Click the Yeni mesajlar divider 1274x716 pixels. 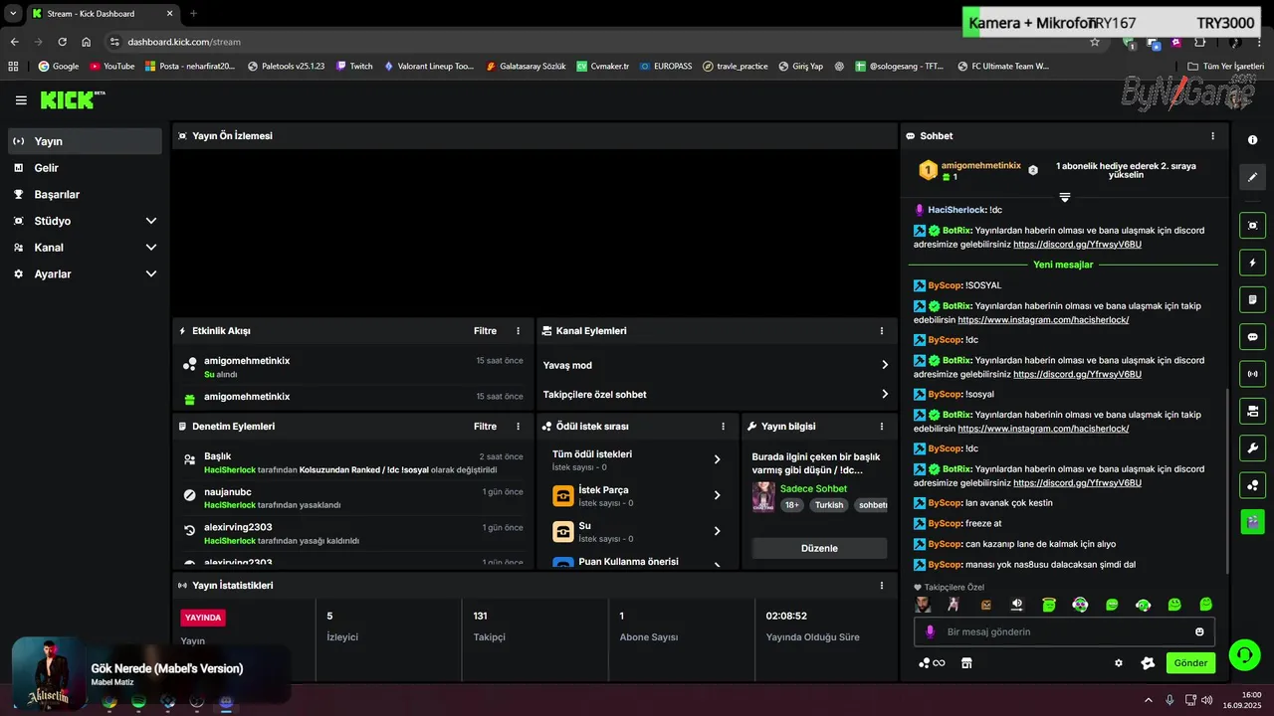click(1063, 266)
